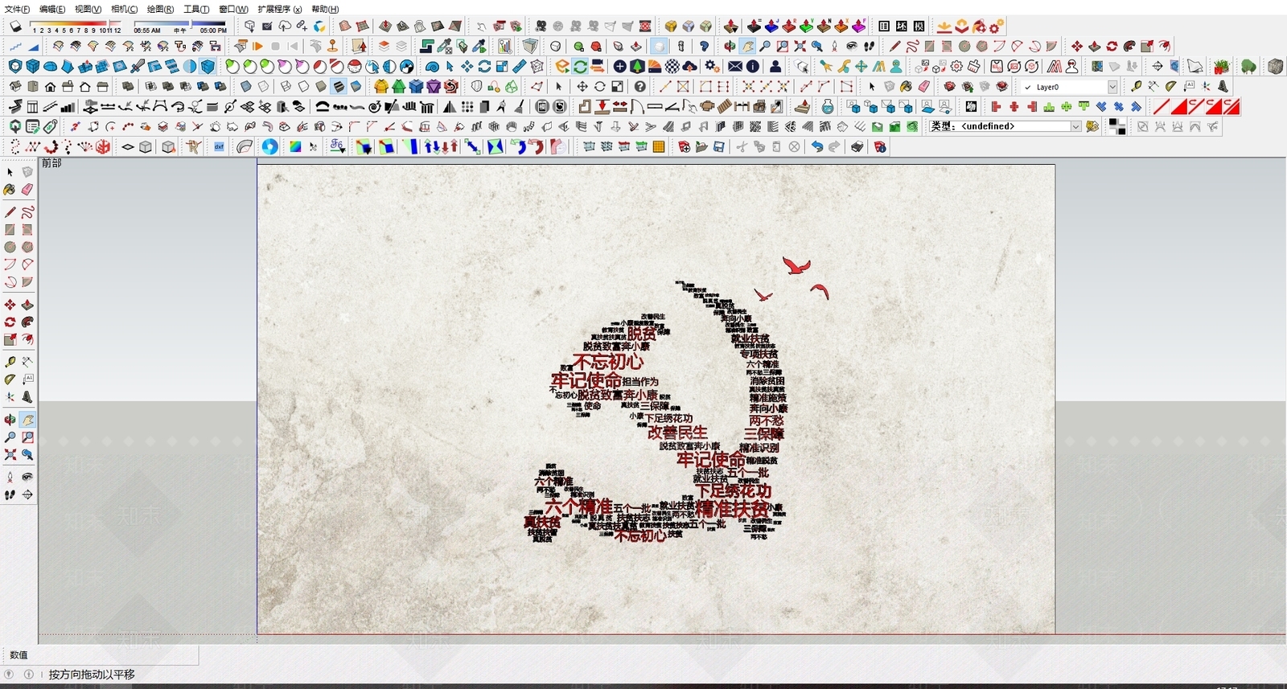Toggle Back Edges style
This screenshot has height=689, width=1287.
[x=263, y=86]
